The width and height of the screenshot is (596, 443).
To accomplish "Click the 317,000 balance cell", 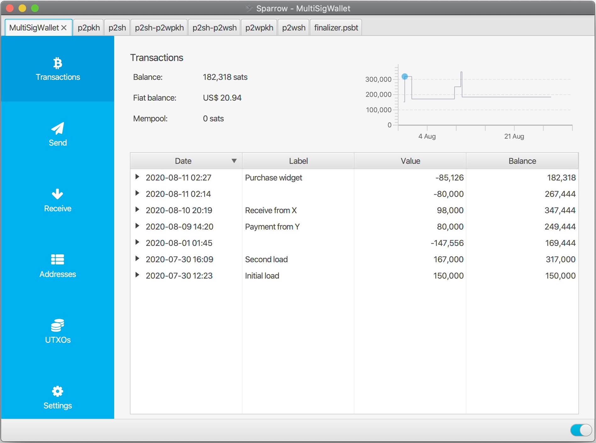I will point(522,259).
